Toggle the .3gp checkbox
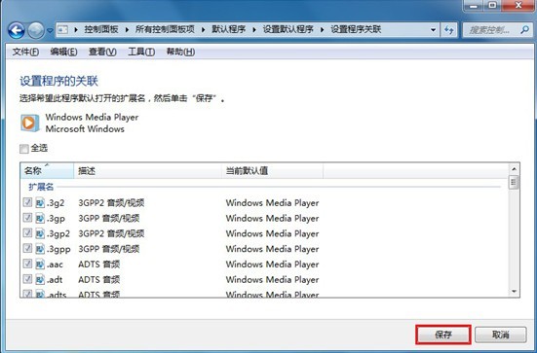Image resolution: width=537 pixels, height=353 pixels. click(x=27, y=218)
